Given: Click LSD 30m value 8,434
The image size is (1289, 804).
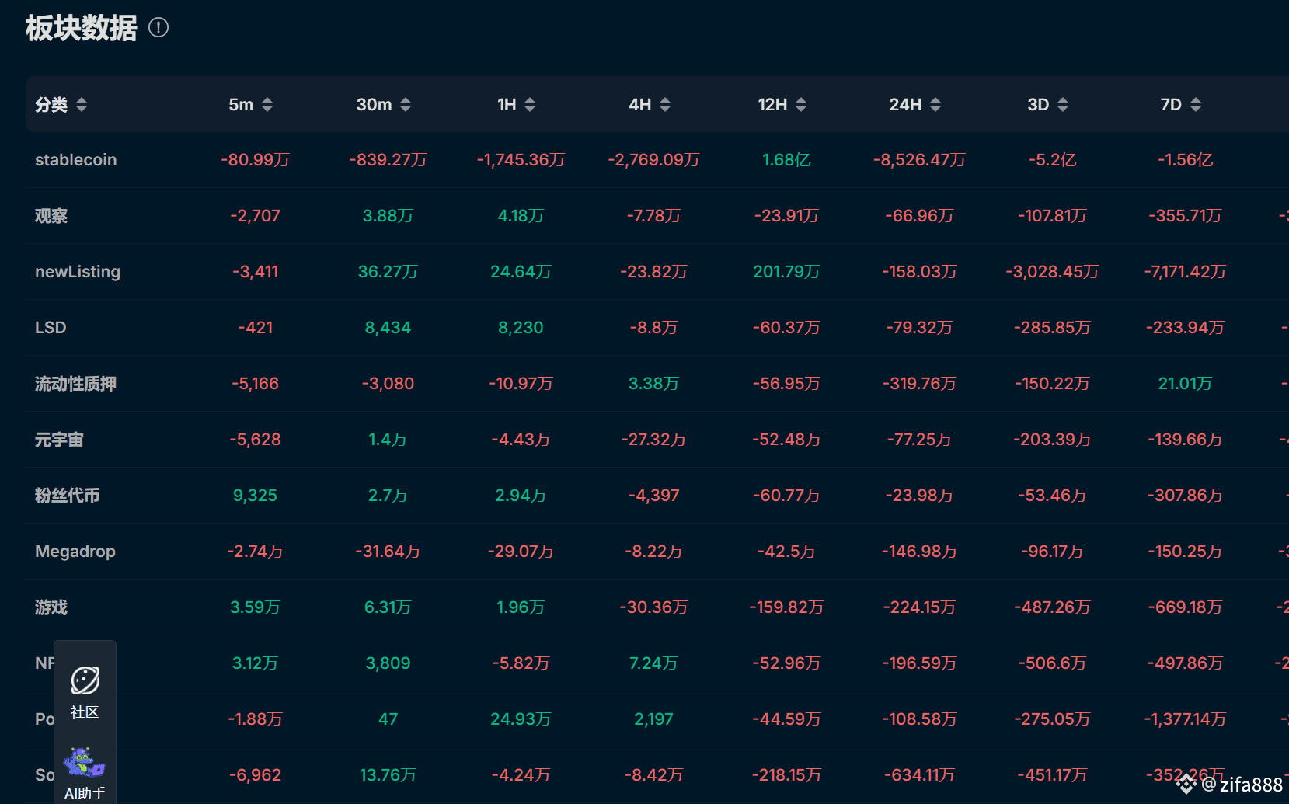Looking at the screenshot, I should [x=388, y=328].
